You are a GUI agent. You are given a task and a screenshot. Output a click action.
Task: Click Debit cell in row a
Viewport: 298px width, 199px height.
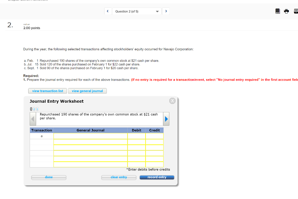(137, 136)
